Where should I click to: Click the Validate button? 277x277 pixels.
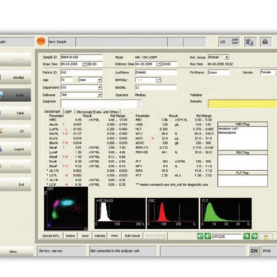(x=100, y=236)
